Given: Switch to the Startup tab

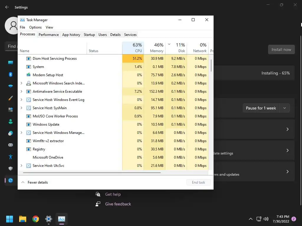Looking at the screenshot, I should [x=89, y=35].
